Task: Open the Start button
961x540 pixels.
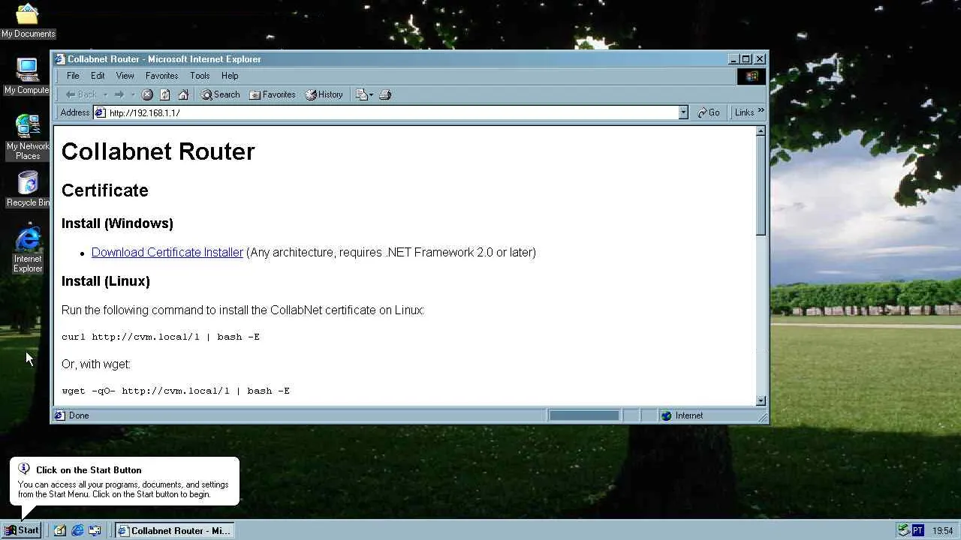Action: [x=22, y=530]
